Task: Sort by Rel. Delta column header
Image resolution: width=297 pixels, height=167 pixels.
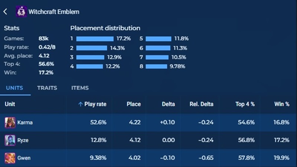Action: tap(202, 104)
